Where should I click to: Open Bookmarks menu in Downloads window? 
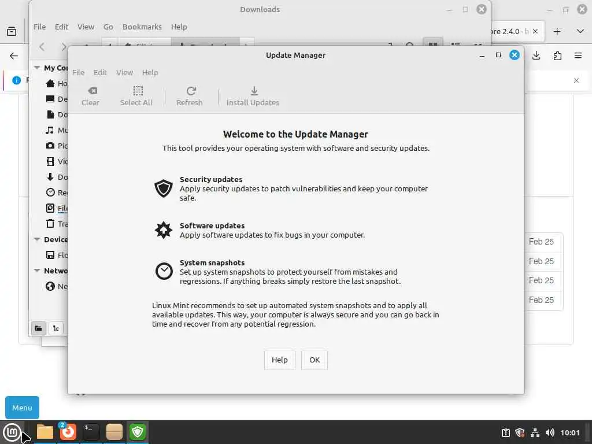tap(142, 27)
